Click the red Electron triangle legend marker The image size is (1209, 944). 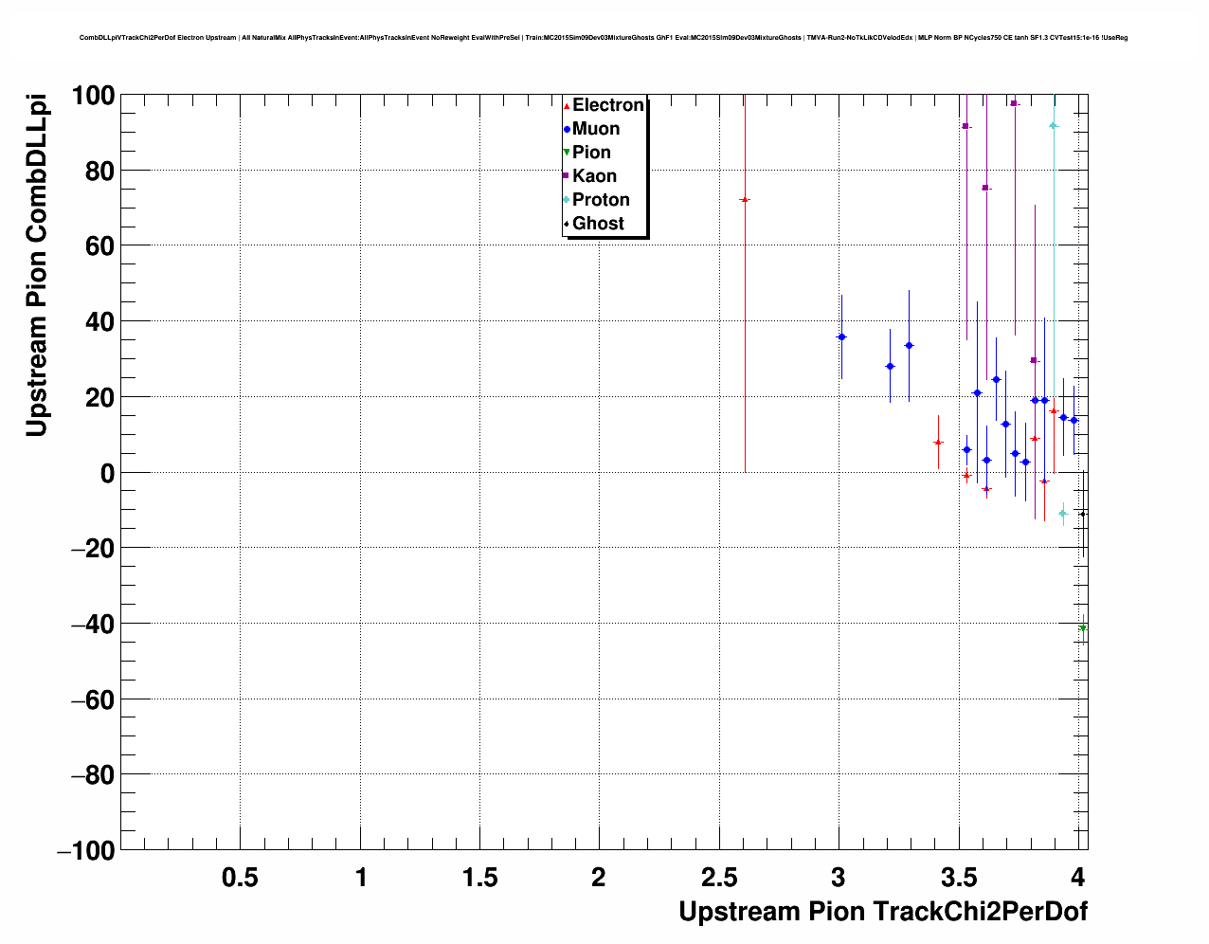pos(567,106)
